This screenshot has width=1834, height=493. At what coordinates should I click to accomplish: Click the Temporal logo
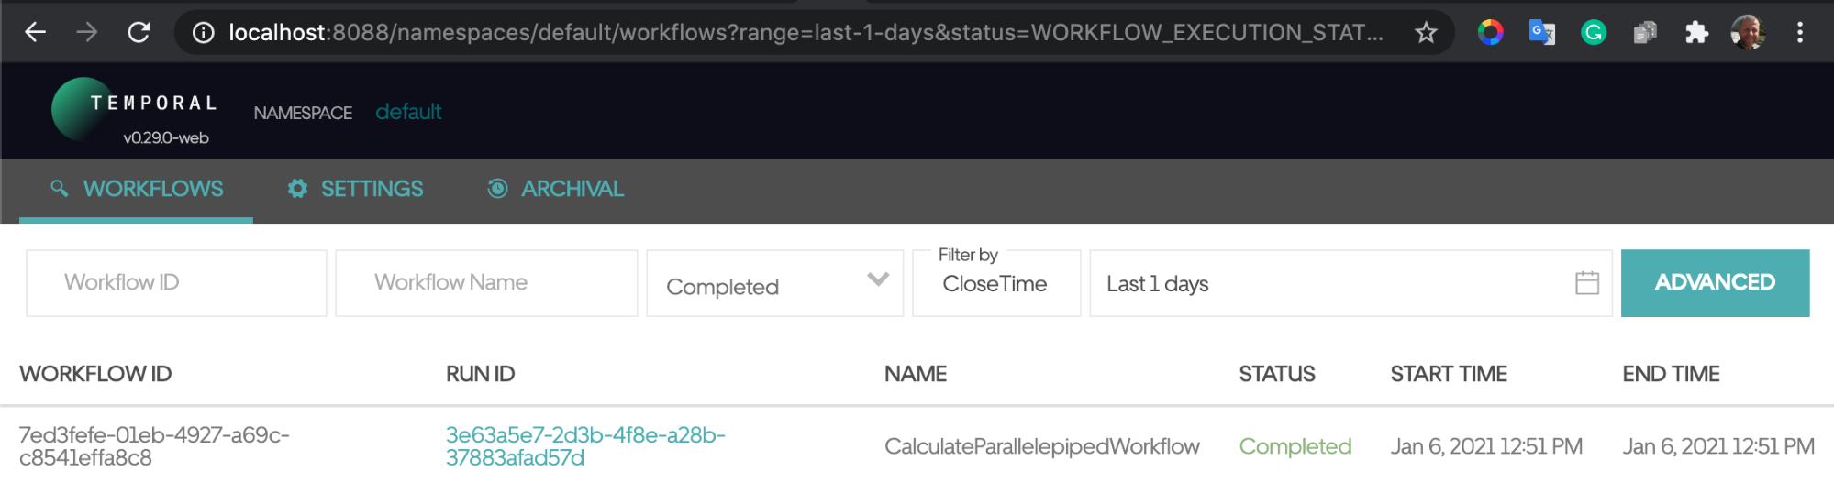tap(134, 112)
